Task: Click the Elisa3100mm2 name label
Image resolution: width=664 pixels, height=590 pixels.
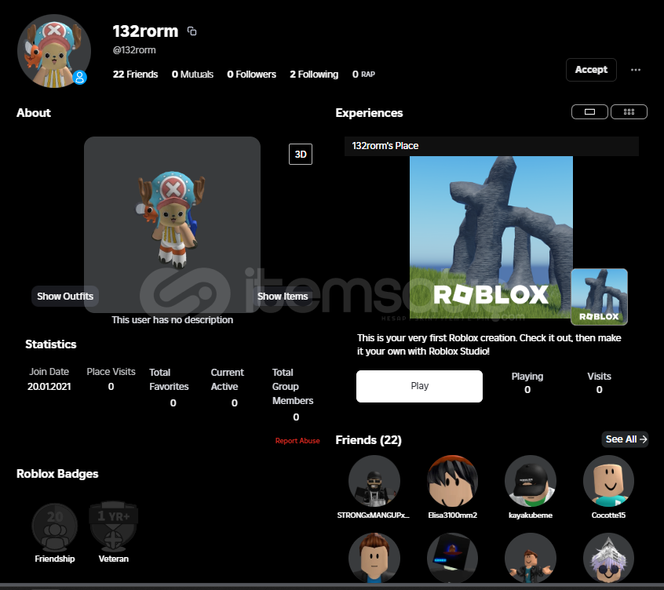Action: click(452, 515)
